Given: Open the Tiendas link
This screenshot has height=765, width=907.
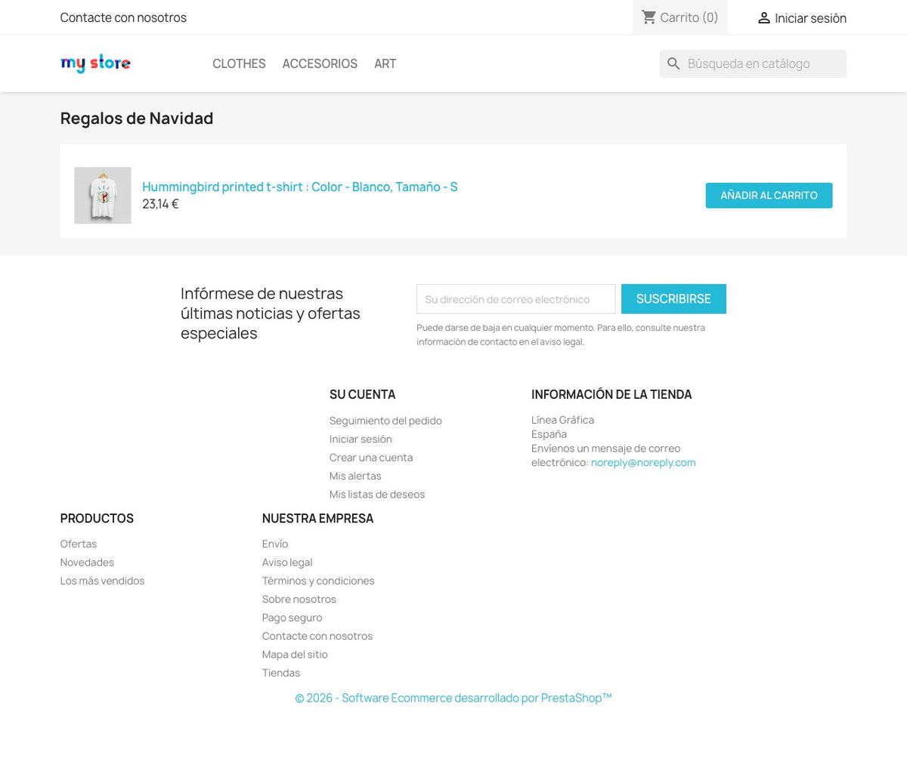Looking at the screenshot, I should (281, 673).
